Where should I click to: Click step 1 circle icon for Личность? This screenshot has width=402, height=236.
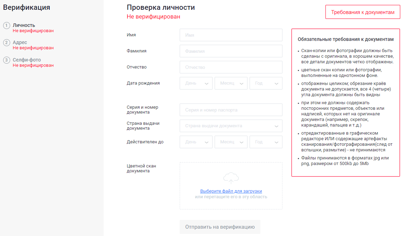click(x=7, y=26)
